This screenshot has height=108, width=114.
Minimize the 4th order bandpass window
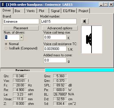click(101, 5)
